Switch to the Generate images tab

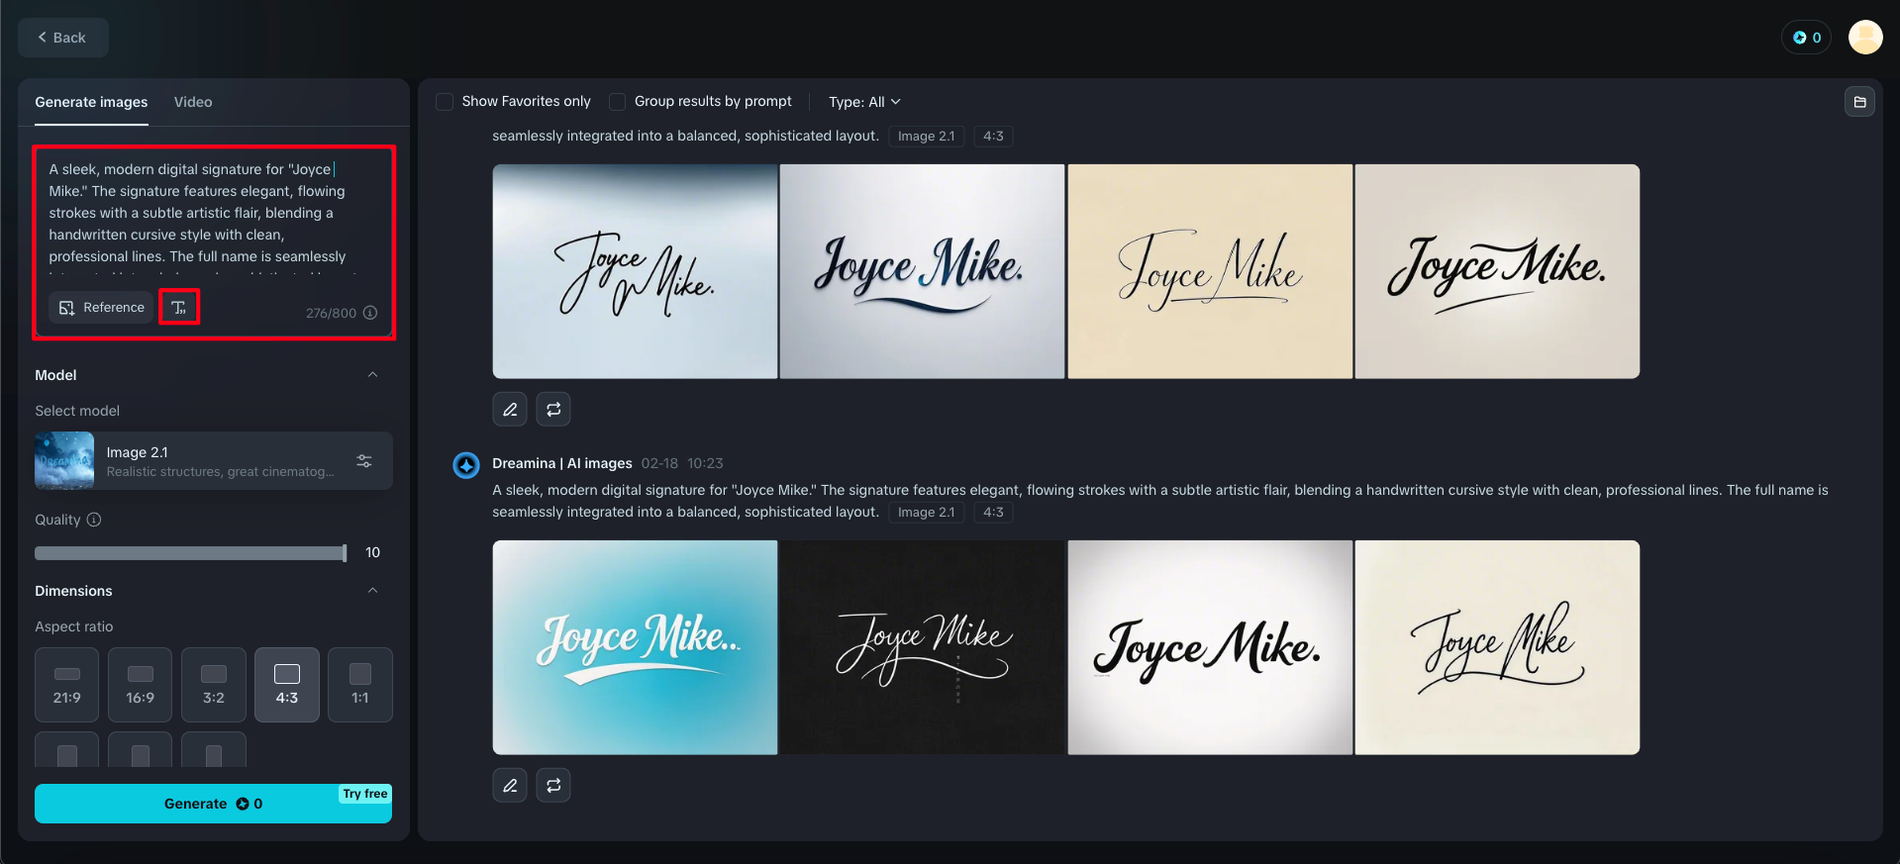(x=91, y=102)
